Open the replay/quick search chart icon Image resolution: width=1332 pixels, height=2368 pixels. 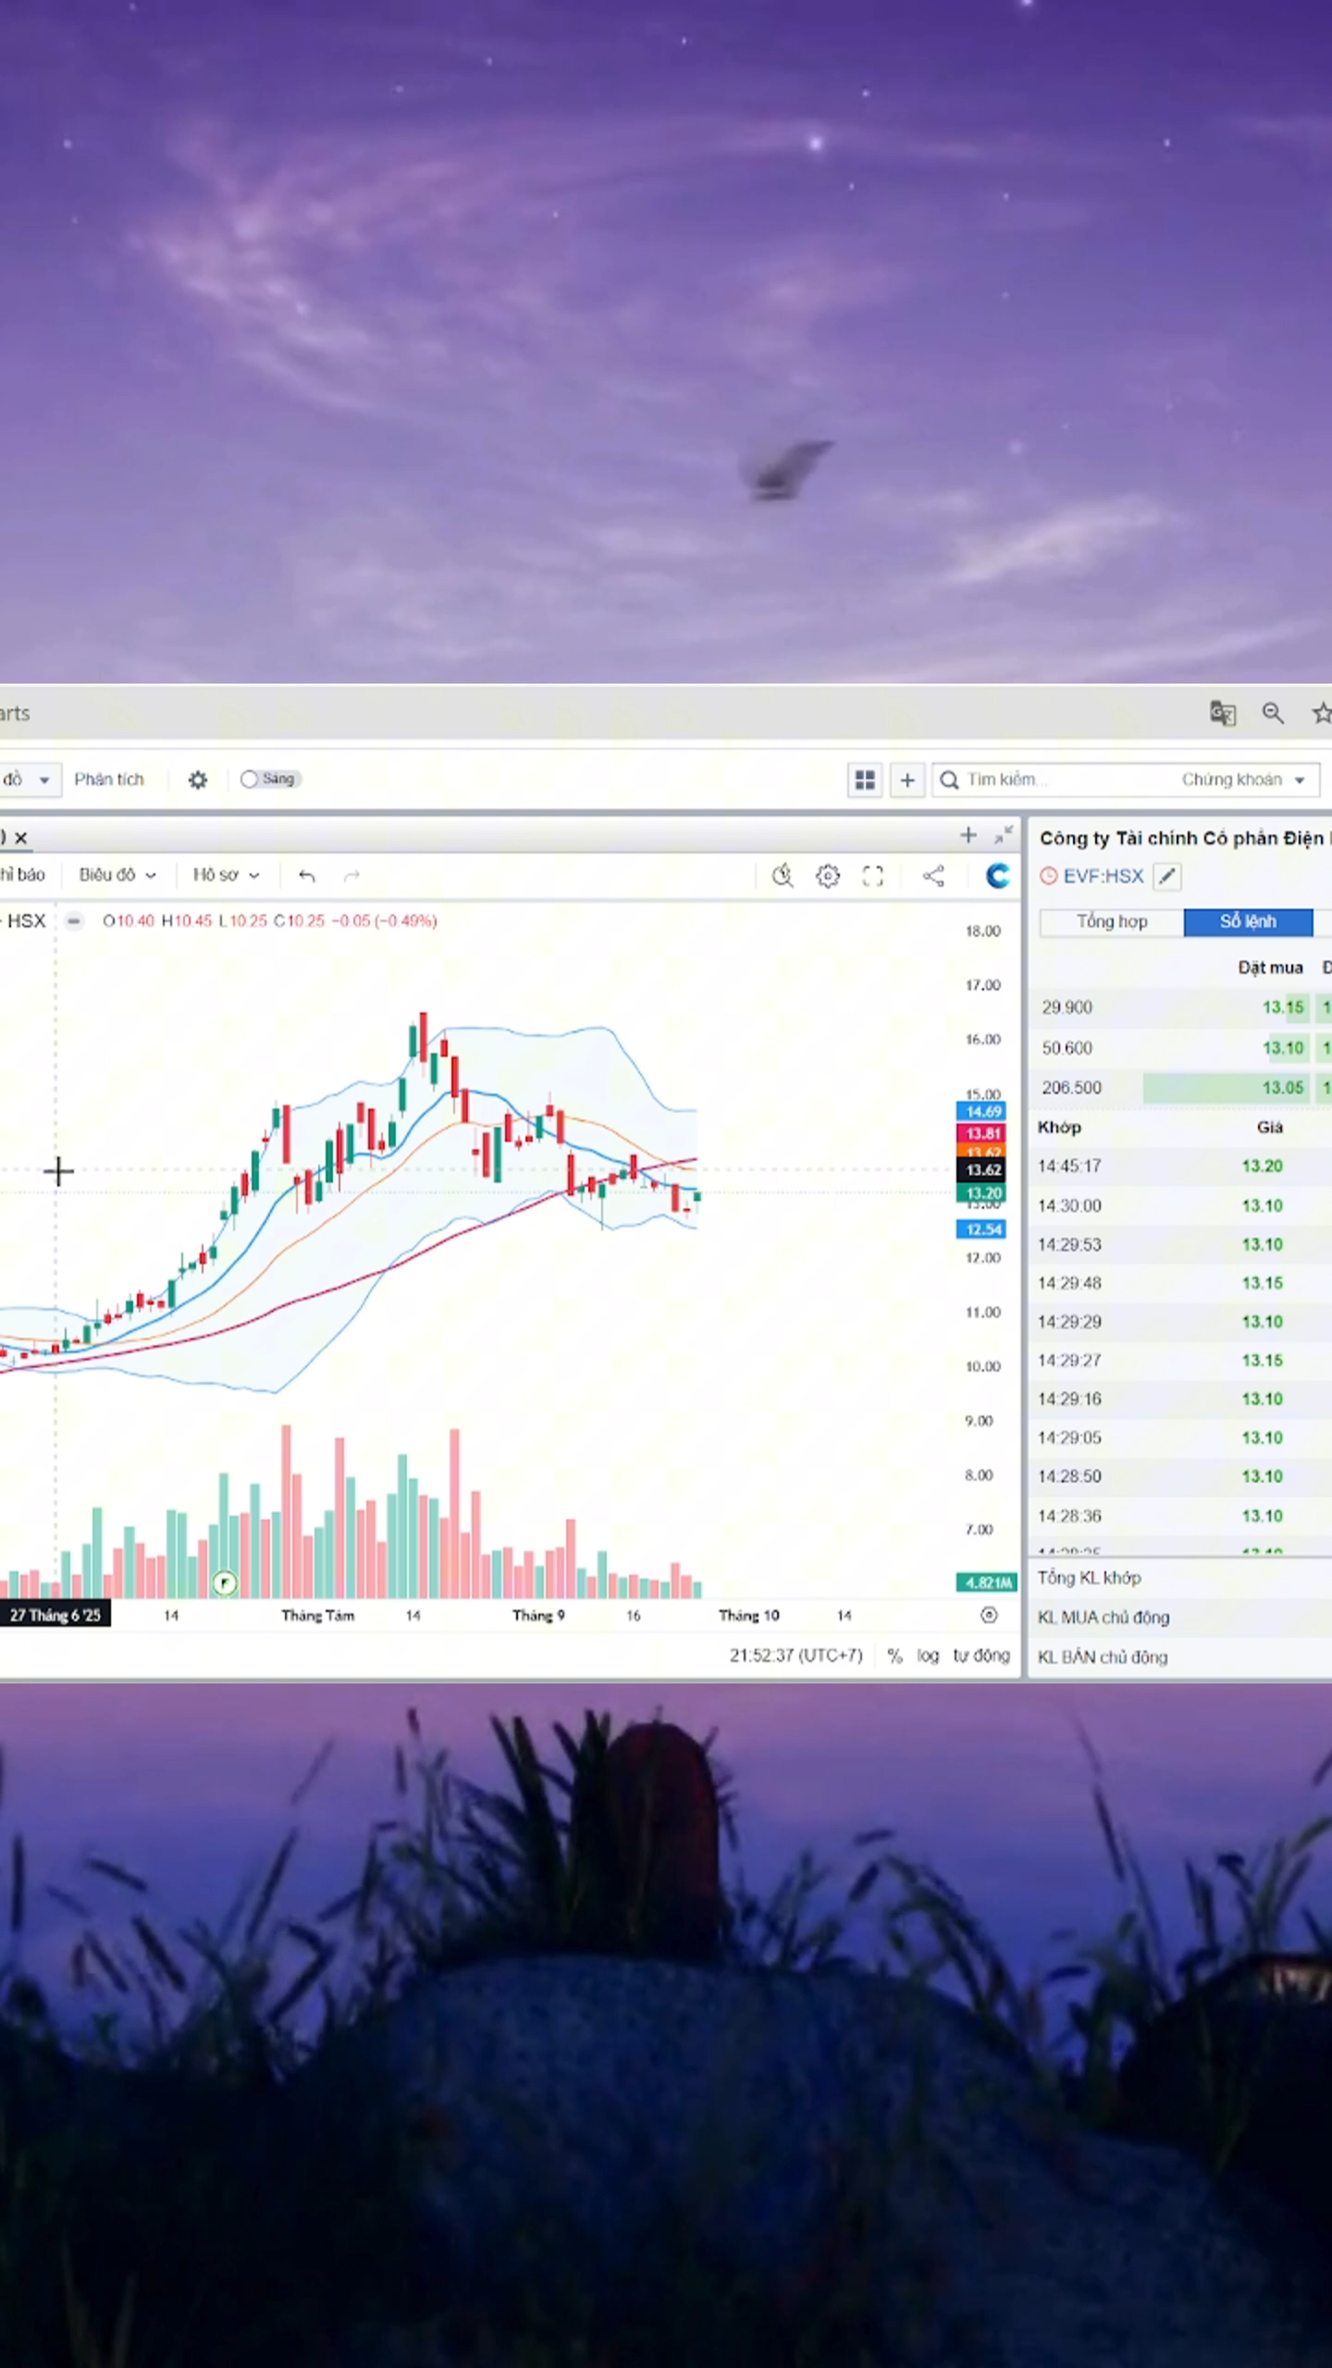(x=783, y=875)
